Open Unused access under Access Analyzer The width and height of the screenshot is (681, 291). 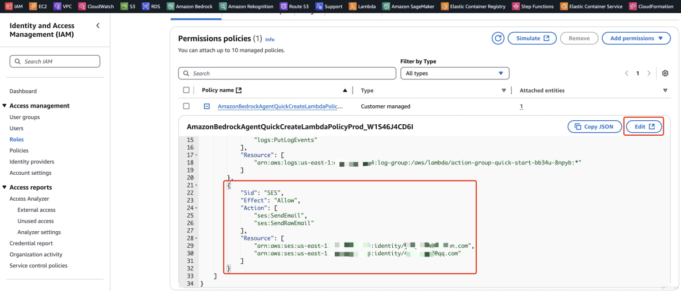pyautogui.click(x=36, y=221)
